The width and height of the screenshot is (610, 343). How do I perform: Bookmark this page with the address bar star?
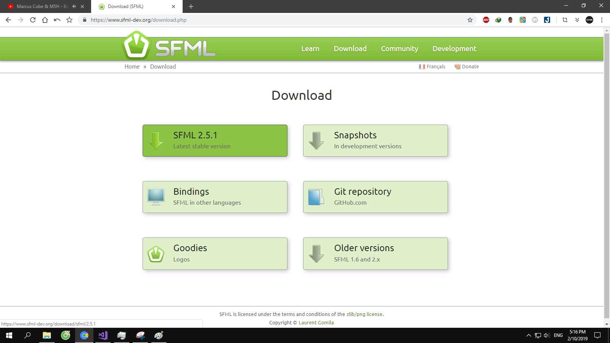(470, 20)
